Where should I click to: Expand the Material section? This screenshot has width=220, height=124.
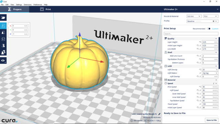216,80
